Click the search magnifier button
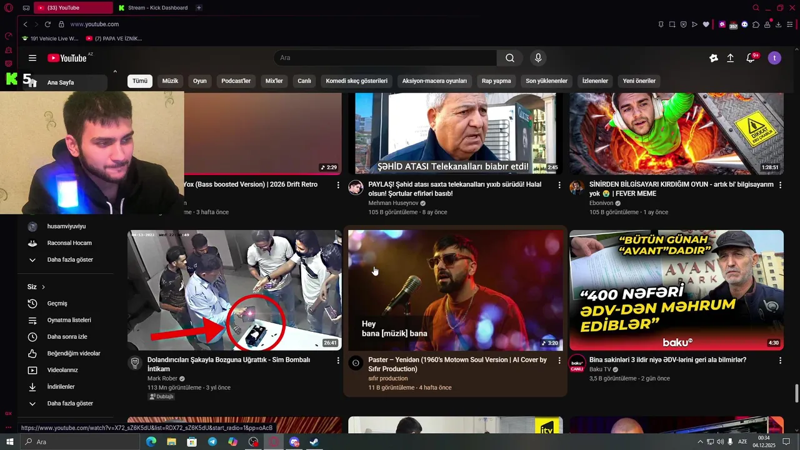The height and width of the screenshot is (450, 800). [x=510, y=58]
